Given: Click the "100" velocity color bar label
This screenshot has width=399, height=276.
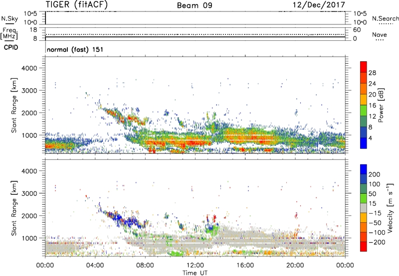Looking at the screenshot, I should pos(375,184).
